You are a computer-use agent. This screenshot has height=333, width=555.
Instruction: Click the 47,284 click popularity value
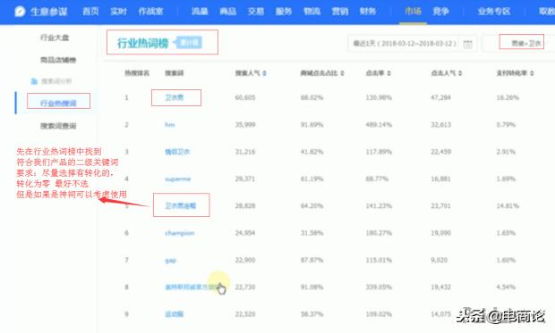pyautogui.click(x=440, y=97)
